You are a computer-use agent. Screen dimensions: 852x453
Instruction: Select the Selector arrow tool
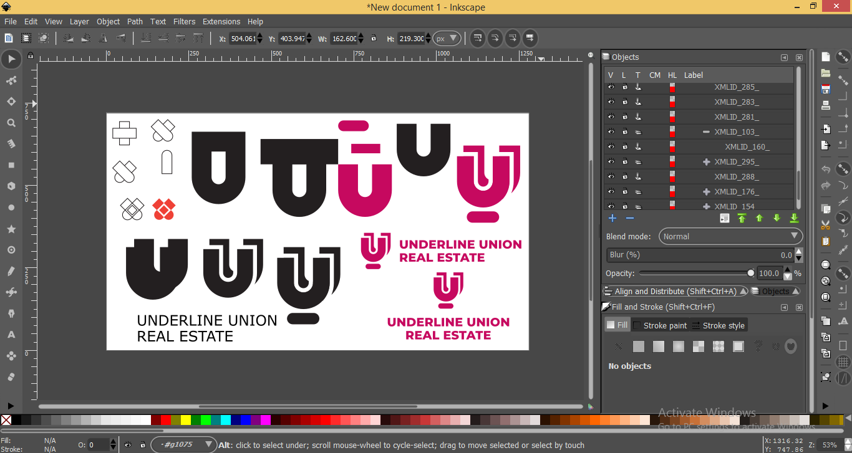pyautogui.click(x=11, y=59)
